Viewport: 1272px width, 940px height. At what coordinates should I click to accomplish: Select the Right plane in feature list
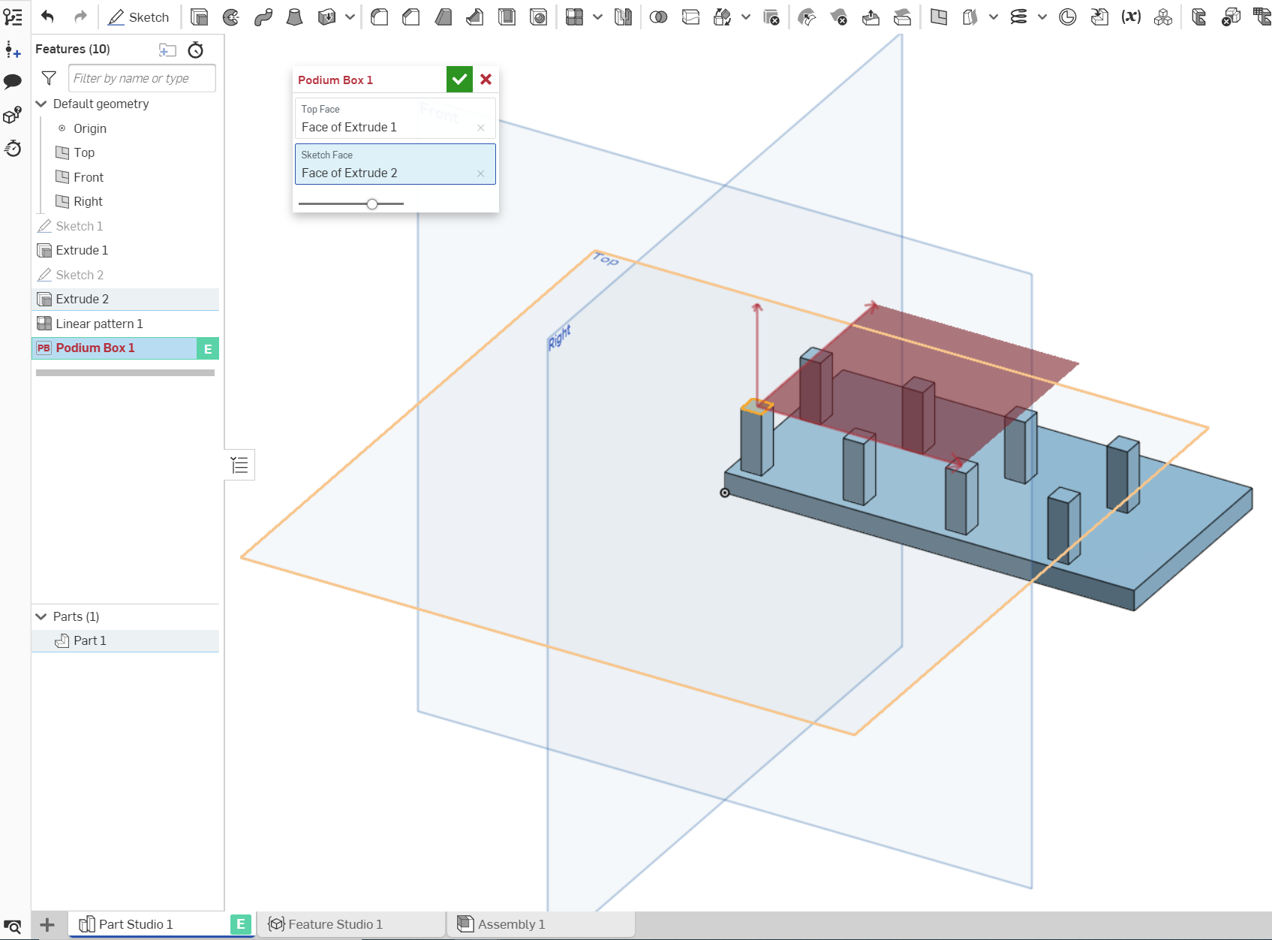coord(88,201)
